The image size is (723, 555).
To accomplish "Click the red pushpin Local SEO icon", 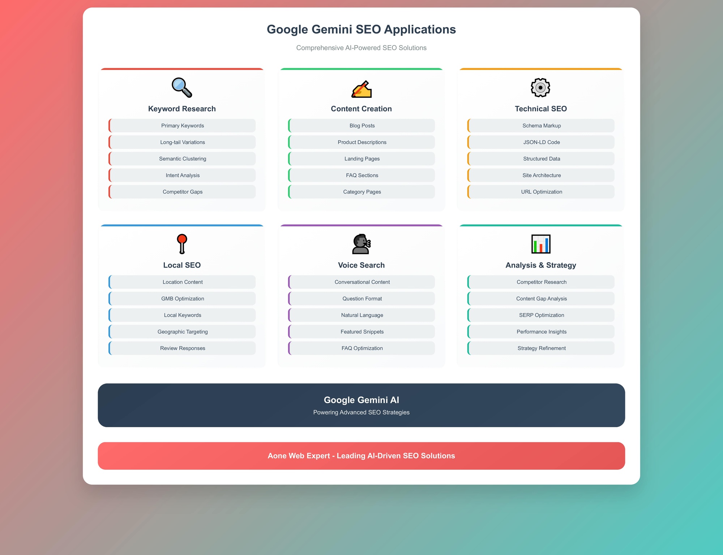I will tap(182, 244).
